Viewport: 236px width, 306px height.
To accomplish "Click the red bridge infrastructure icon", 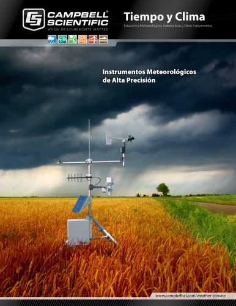I will (x=93, y=39).
